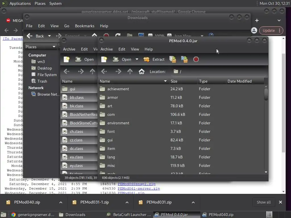This screenshot has width=291, height=218.
Task: Expand the Open dropdown arrow in PEMod 0.4.0.jar
Action: coord(137,59)
